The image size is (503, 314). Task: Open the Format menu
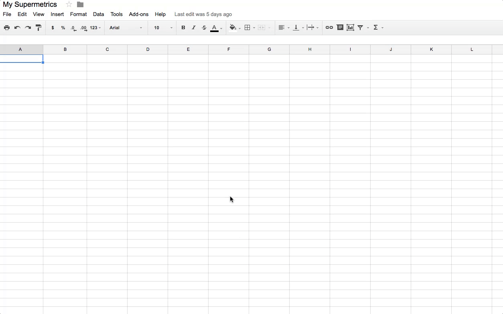pyautogui.click(x=78, y=14)
